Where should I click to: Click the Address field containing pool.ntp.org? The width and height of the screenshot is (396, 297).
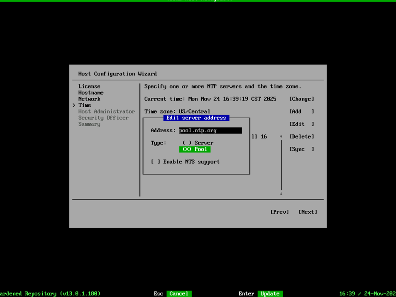210,131
